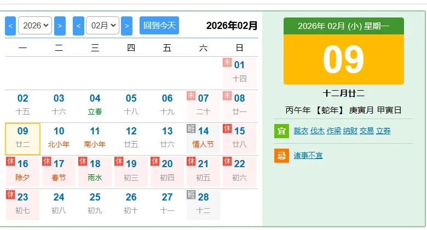
Task: Select date 14 情人节
Action: tap(203, 139)
